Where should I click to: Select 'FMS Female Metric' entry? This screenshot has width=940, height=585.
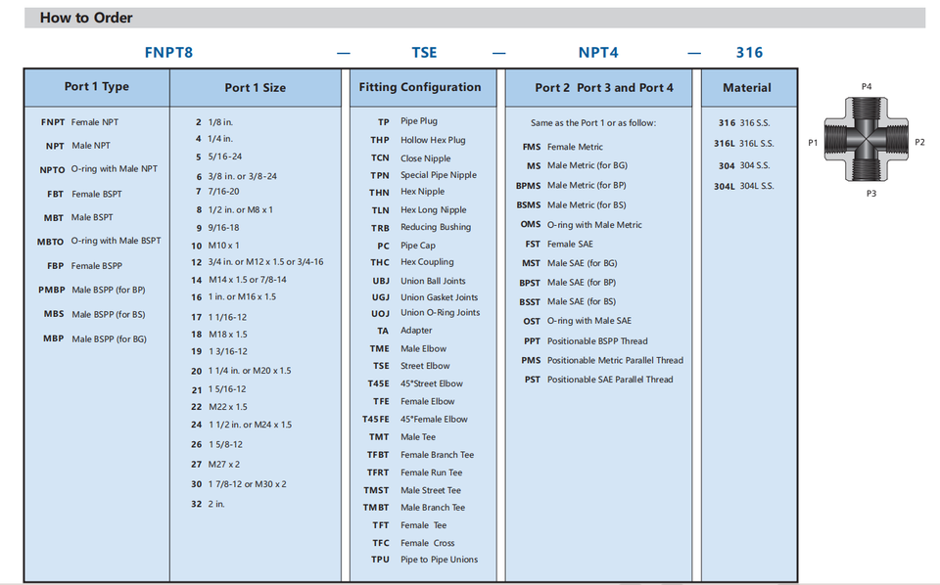[562, 147]
